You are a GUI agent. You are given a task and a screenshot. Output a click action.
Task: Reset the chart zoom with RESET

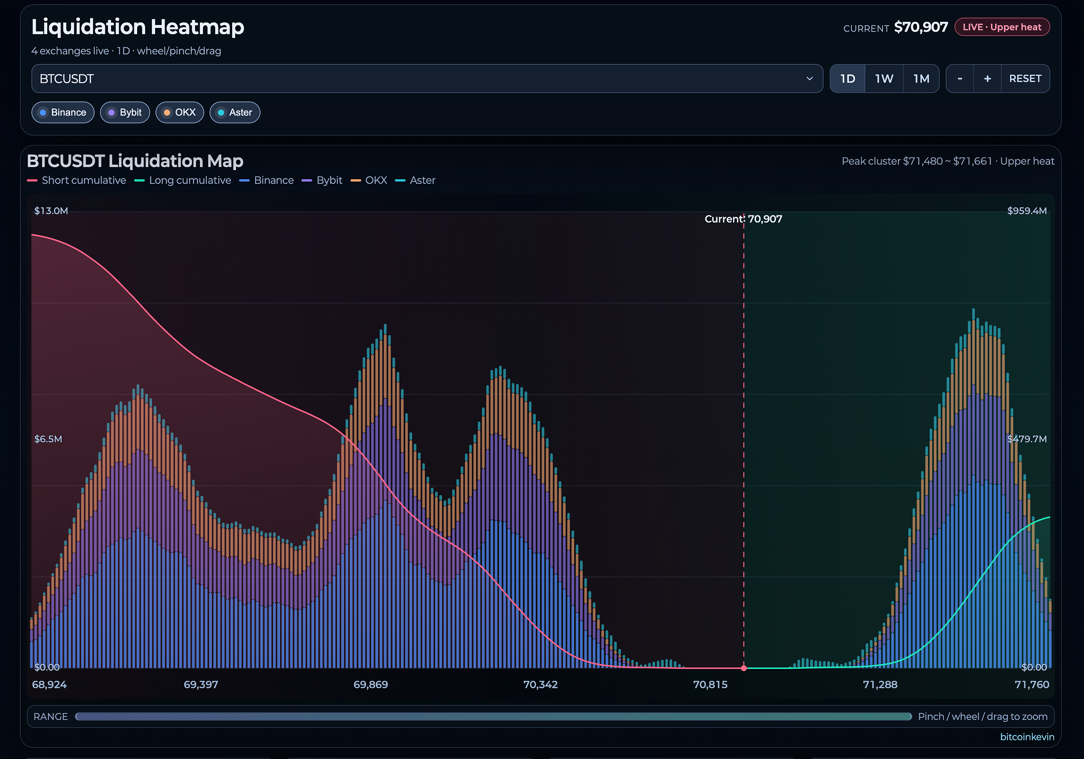pyautogui.click(x=1026, y=79)
